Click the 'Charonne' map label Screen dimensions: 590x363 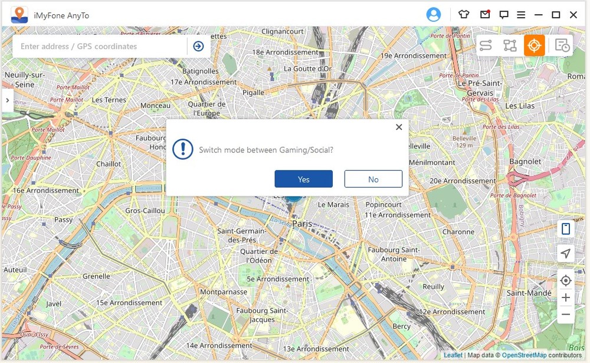point(458,231)
